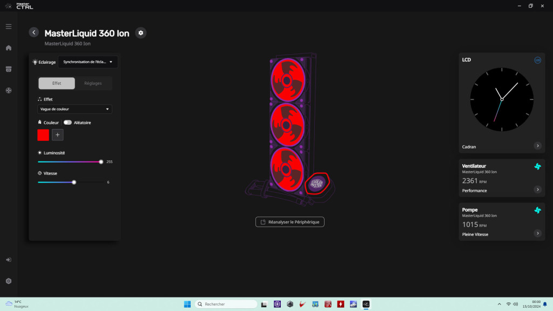This screenshot has height=311, width=553.
Task: Open Task View in the taskbar
Action: [264, 304]
